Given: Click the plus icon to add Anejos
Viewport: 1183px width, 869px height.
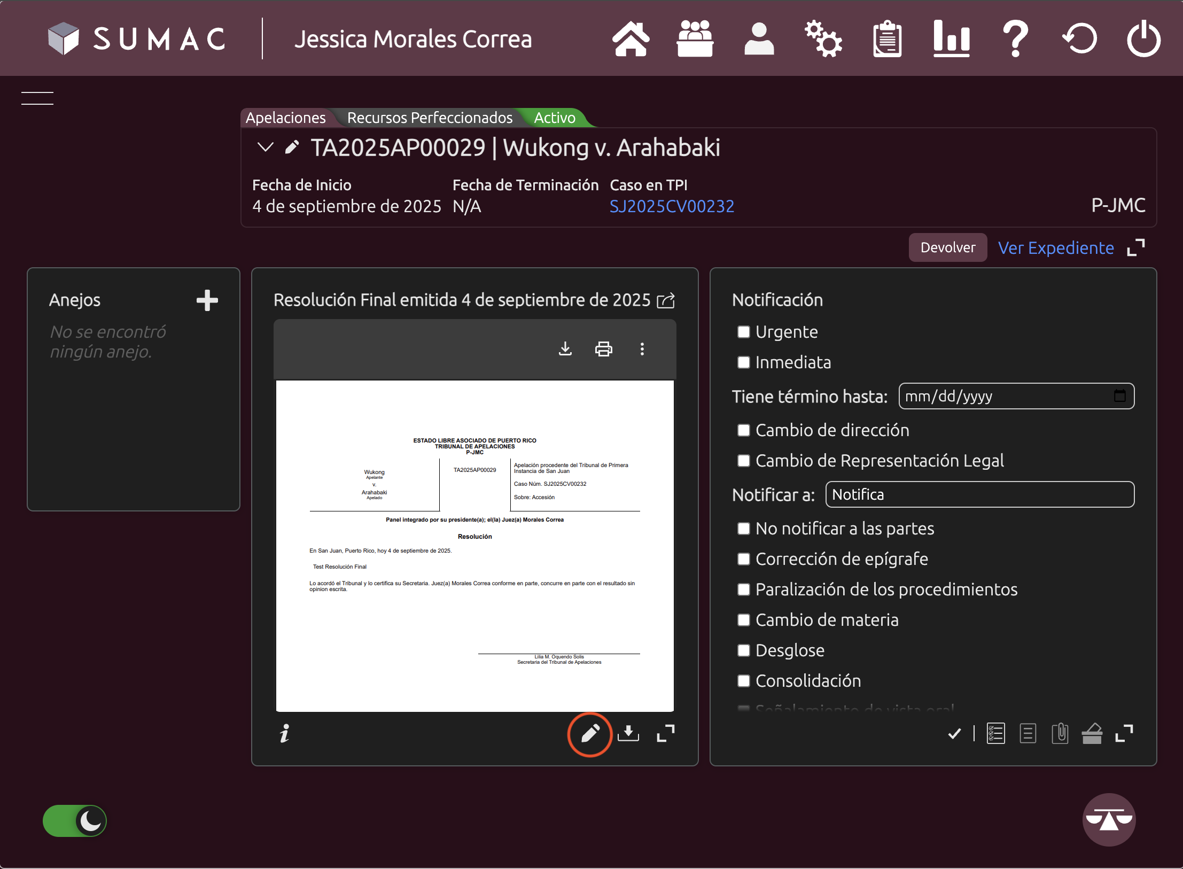Looking at the screenshot, I should pyautogui.click(x=207, y=300).
